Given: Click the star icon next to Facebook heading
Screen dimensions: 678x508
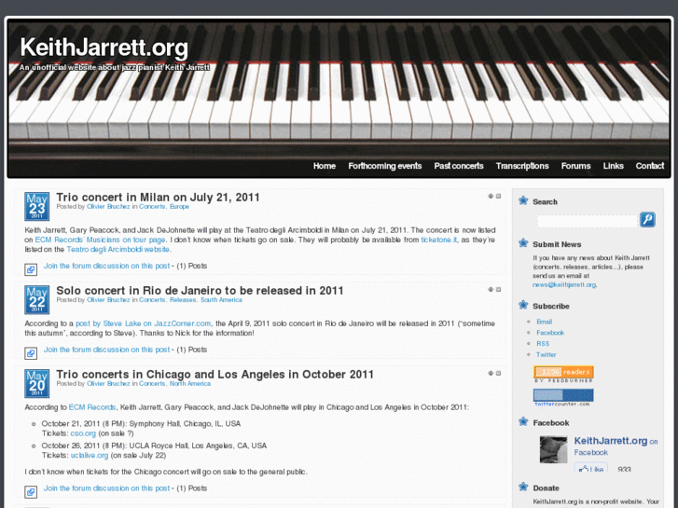Looking at the screenshot, I should click(523, 421).
